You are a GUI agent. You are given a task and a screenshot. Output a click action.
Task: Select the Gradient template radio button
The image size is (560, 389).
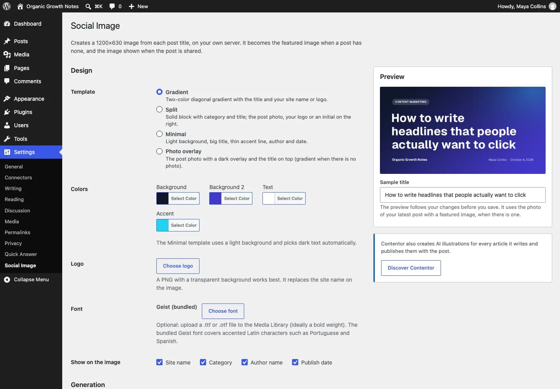coord(159,92)
